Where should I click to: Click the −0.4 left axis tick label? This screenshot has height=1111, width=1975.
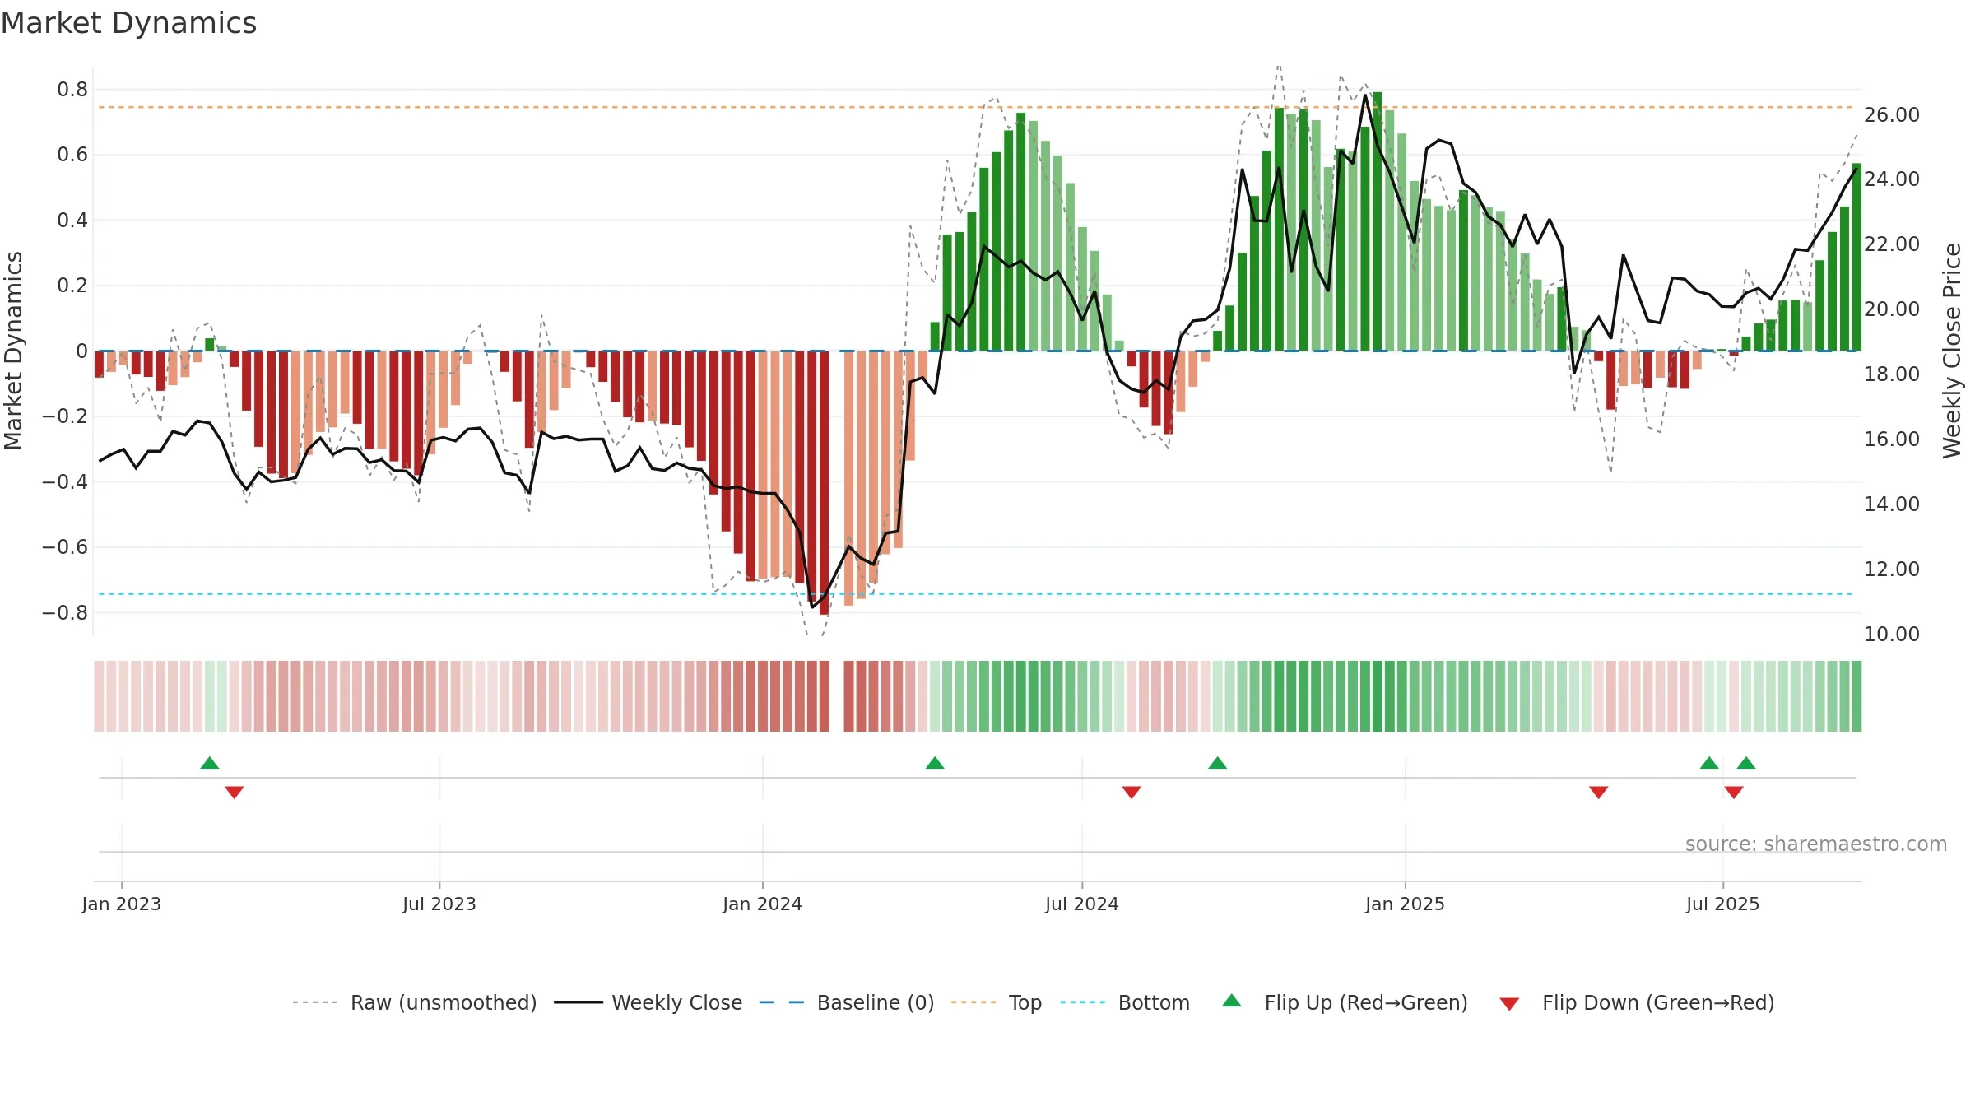(65, 481)
